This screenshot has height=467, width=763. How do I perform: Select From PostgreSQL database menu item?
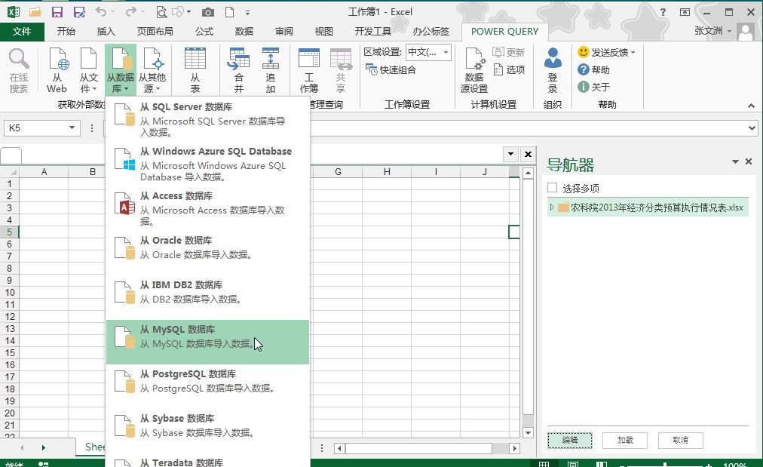(x=208, y=386)
